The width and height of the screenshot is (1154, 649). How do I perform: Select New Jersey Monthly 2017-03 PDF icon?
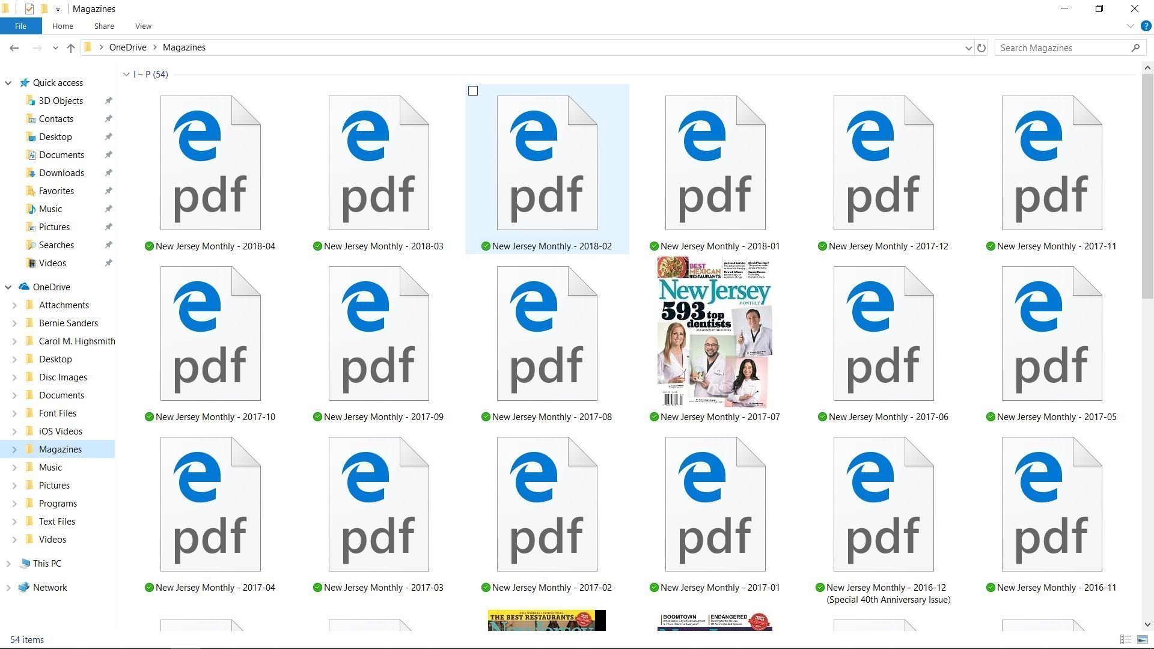pos(379,504)
